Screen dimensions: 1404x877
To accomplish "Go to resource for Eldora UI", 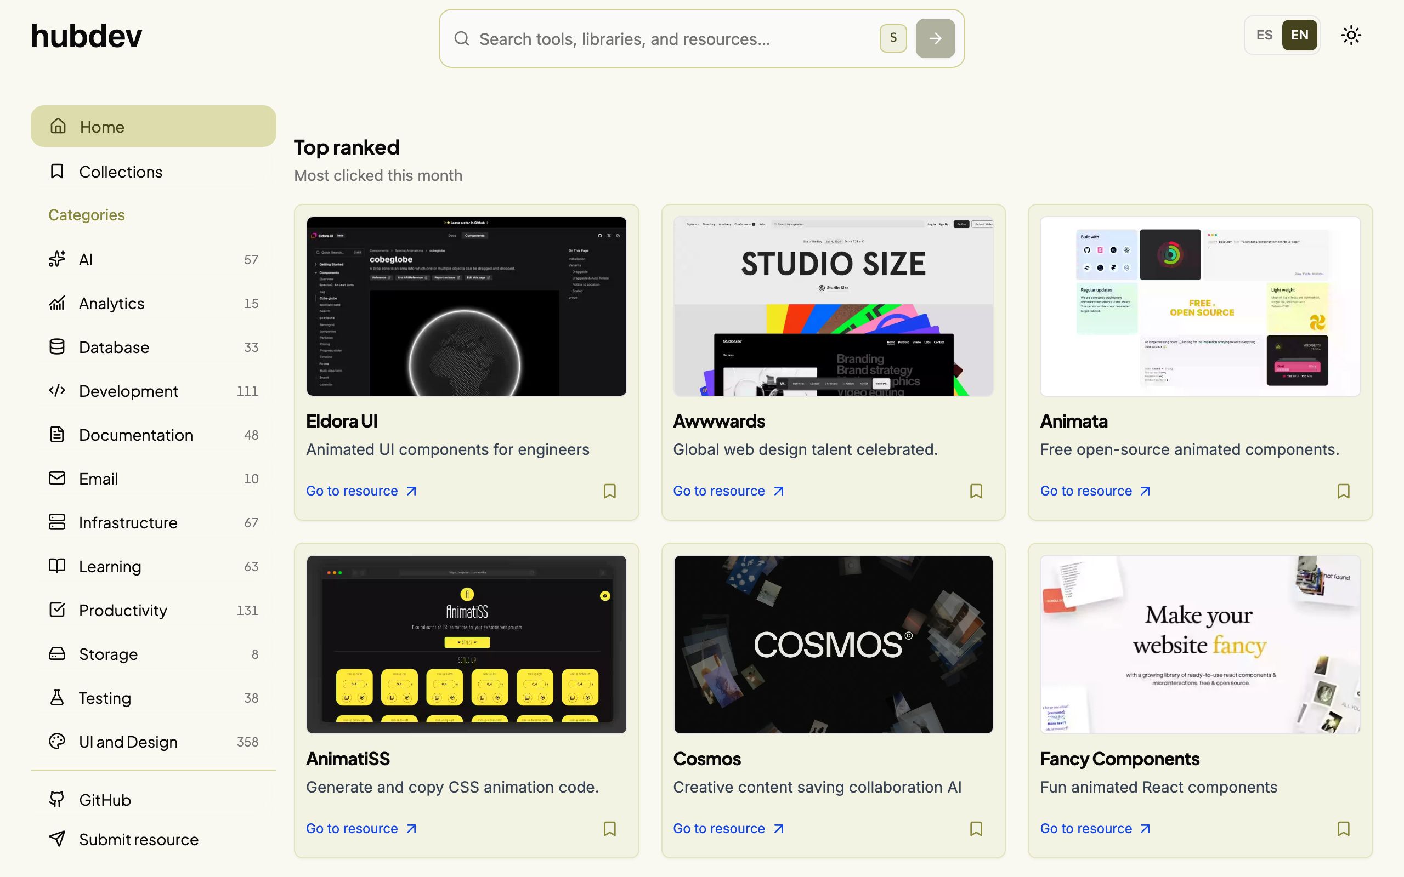I will [361, 491].
